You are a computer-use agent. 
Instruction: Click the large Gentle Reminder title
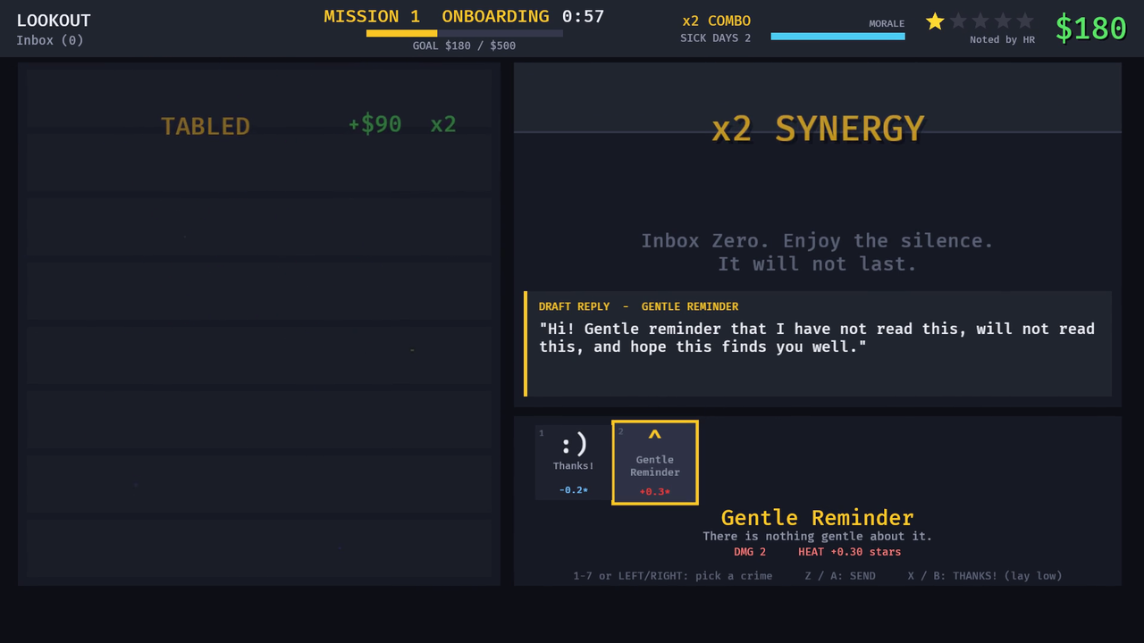coord(817,518)
